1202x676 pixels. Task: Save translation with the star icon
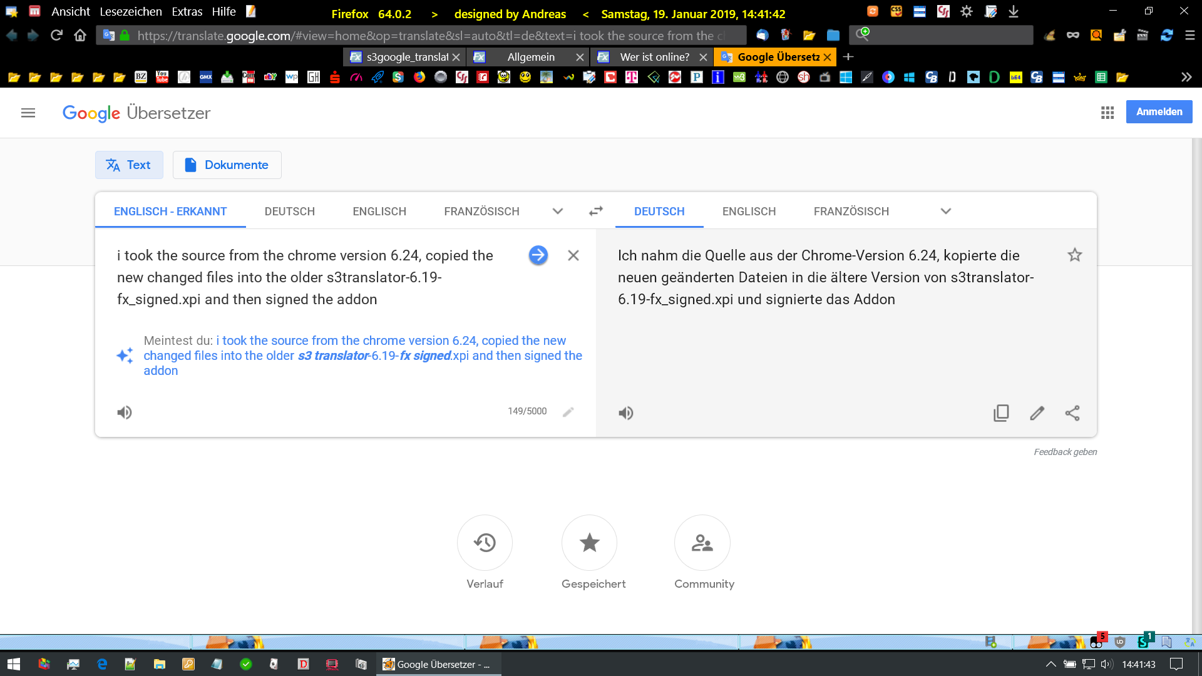point(1074,255)
